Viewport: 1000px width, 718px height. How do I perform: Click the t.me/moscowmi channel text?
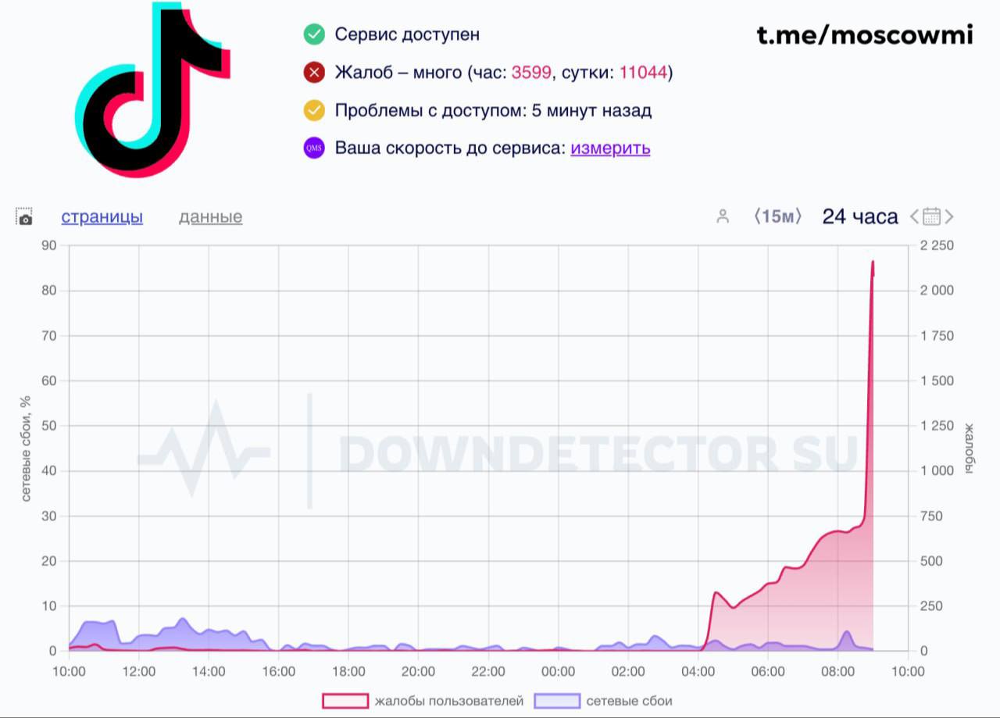pos(865,34)
